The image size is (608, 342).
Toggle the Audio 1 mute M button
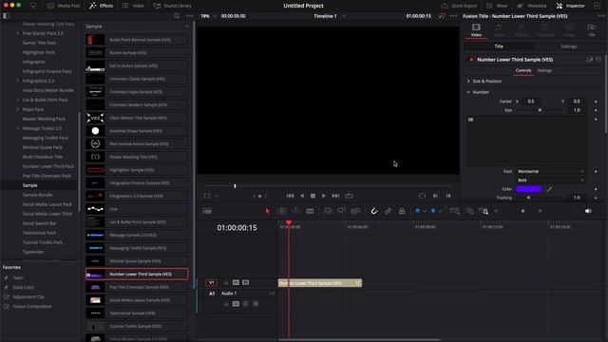[x=256, y=304]
